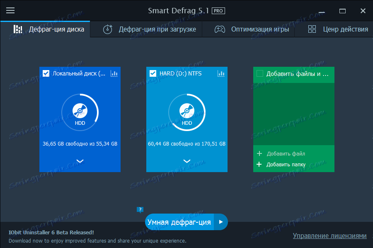The image size is (373, 248).
Task: Open fragmentation stats for Локальный диск
Action: 114,73
